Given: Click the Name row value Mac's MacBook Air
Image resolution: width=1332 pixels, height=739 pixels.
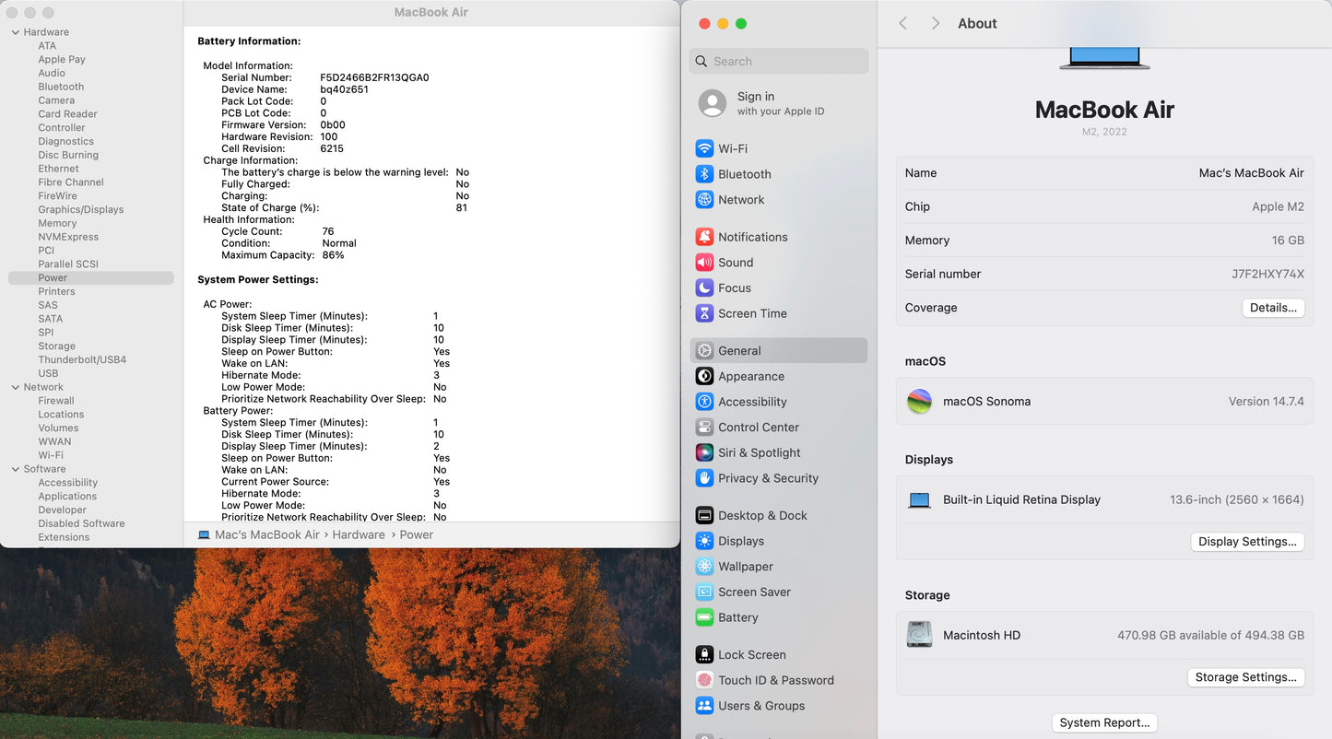Looking at the screenshot, I should 1251,173.
